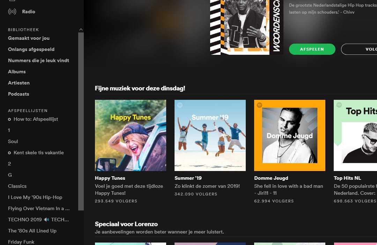This screenshot has height=245, width=377.
Task: Open Nummers die je leuk vindt
Action: point(38,60)
